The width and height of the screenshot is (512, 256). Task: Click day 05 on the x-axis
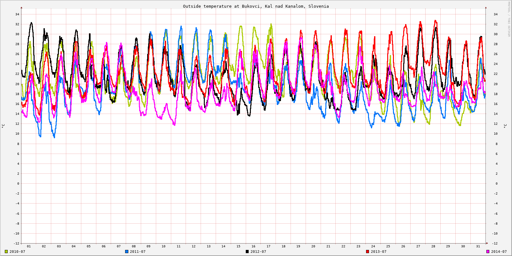point(89,246)
